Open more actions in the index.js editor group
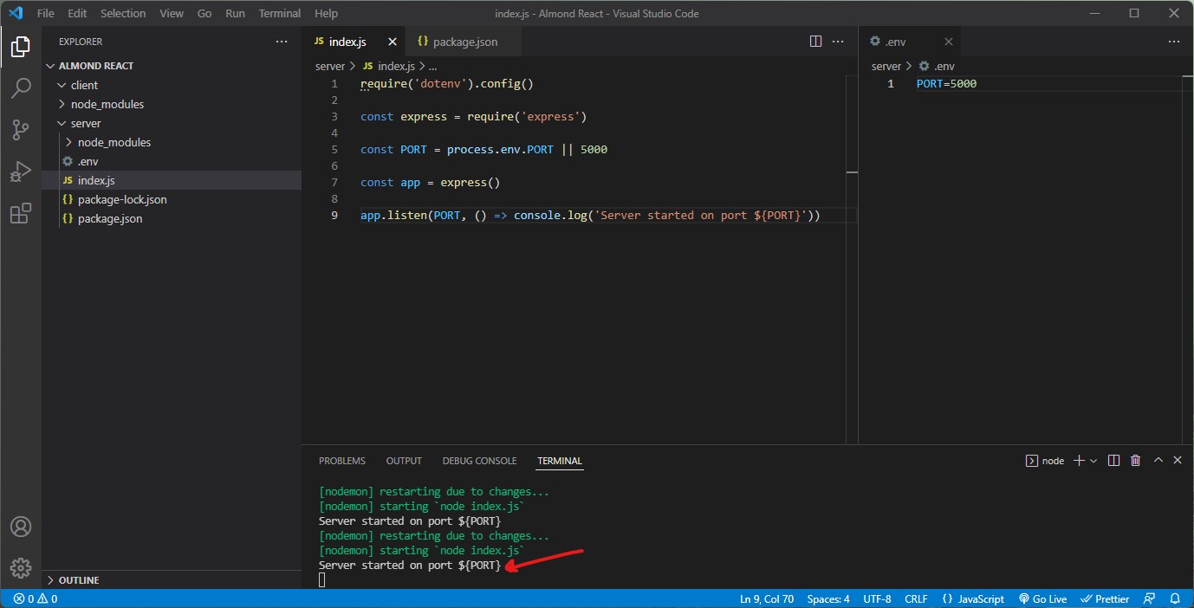 click(838, 41)
